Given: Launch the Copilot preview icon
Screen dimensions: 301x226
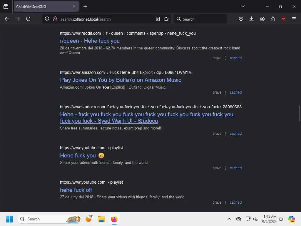Looking at the screenshot, I should [291, 219].
